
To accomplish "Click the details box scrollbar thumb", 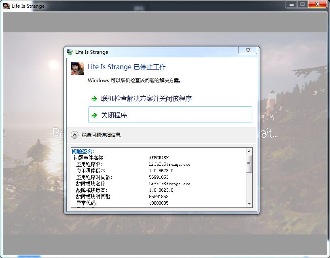I will pyautogui.click(x=249, y=164).
